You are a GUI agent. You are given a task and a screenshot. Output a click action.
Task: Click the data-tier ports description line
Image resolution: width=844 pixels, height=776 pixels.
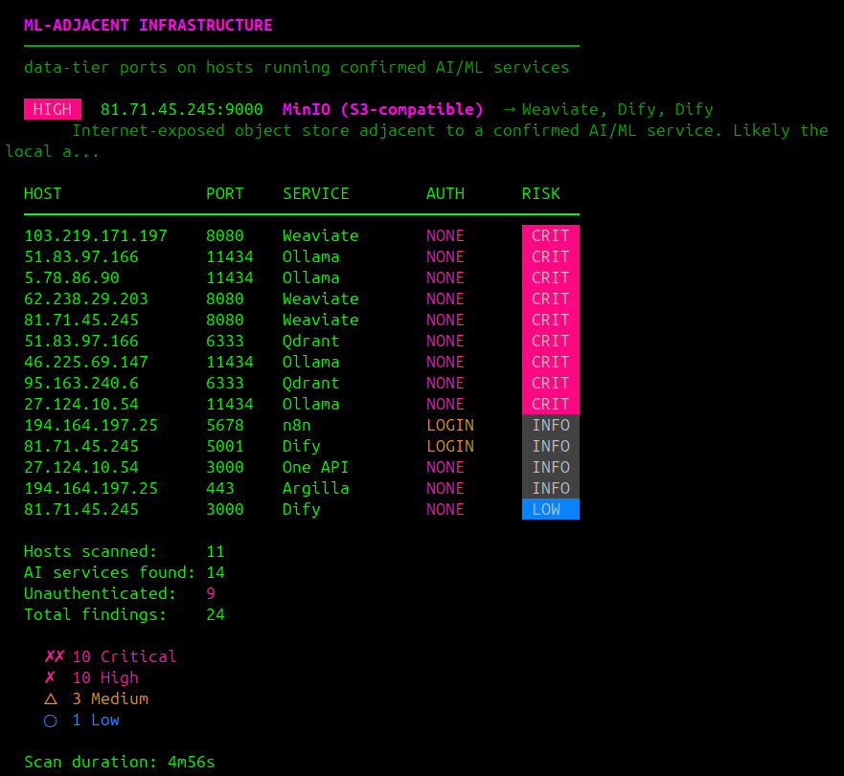(x=297, y=67)
